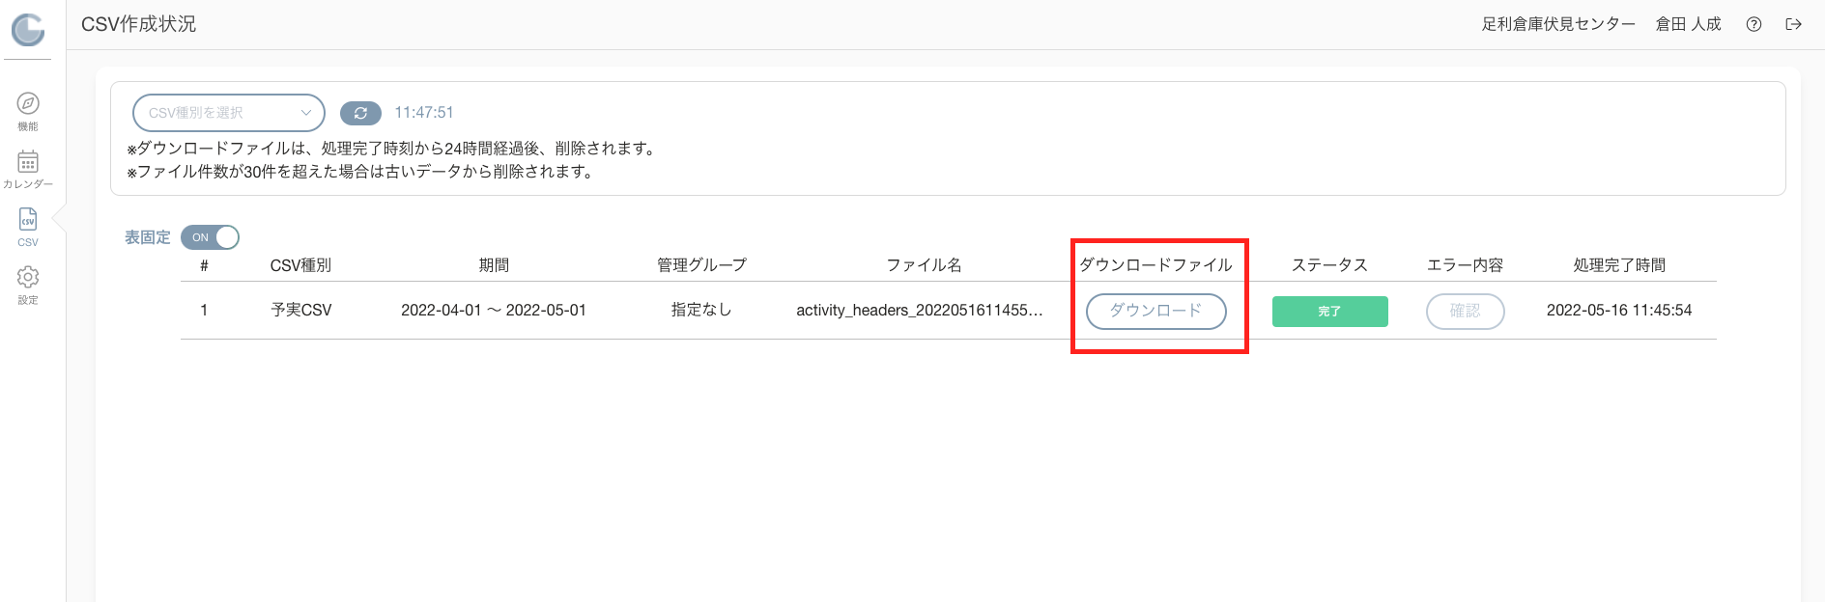Click the ファイル名 column header
Screen dimensions: 1825x602
pyautogui.click(x=924, y=265)
